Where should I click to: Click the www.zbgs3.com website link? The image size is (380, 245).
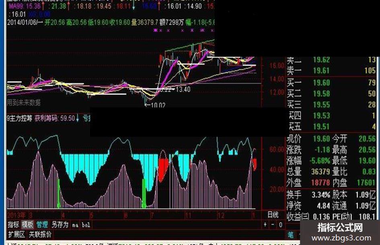click(341, 238)
